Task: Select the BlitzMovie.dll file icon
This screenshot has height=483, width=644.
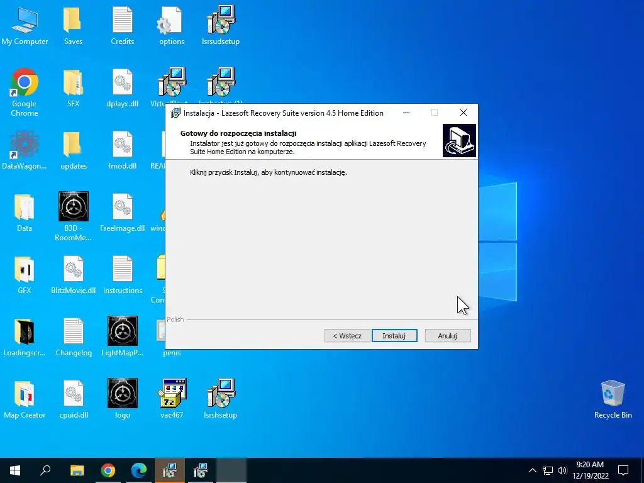Action: pos(73,275)
